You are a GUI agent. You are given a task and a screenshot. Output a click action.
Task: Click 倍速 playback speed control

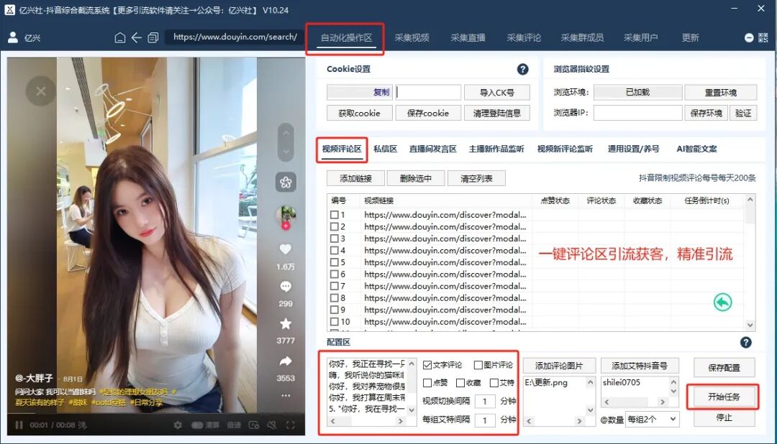pos(233,425)
